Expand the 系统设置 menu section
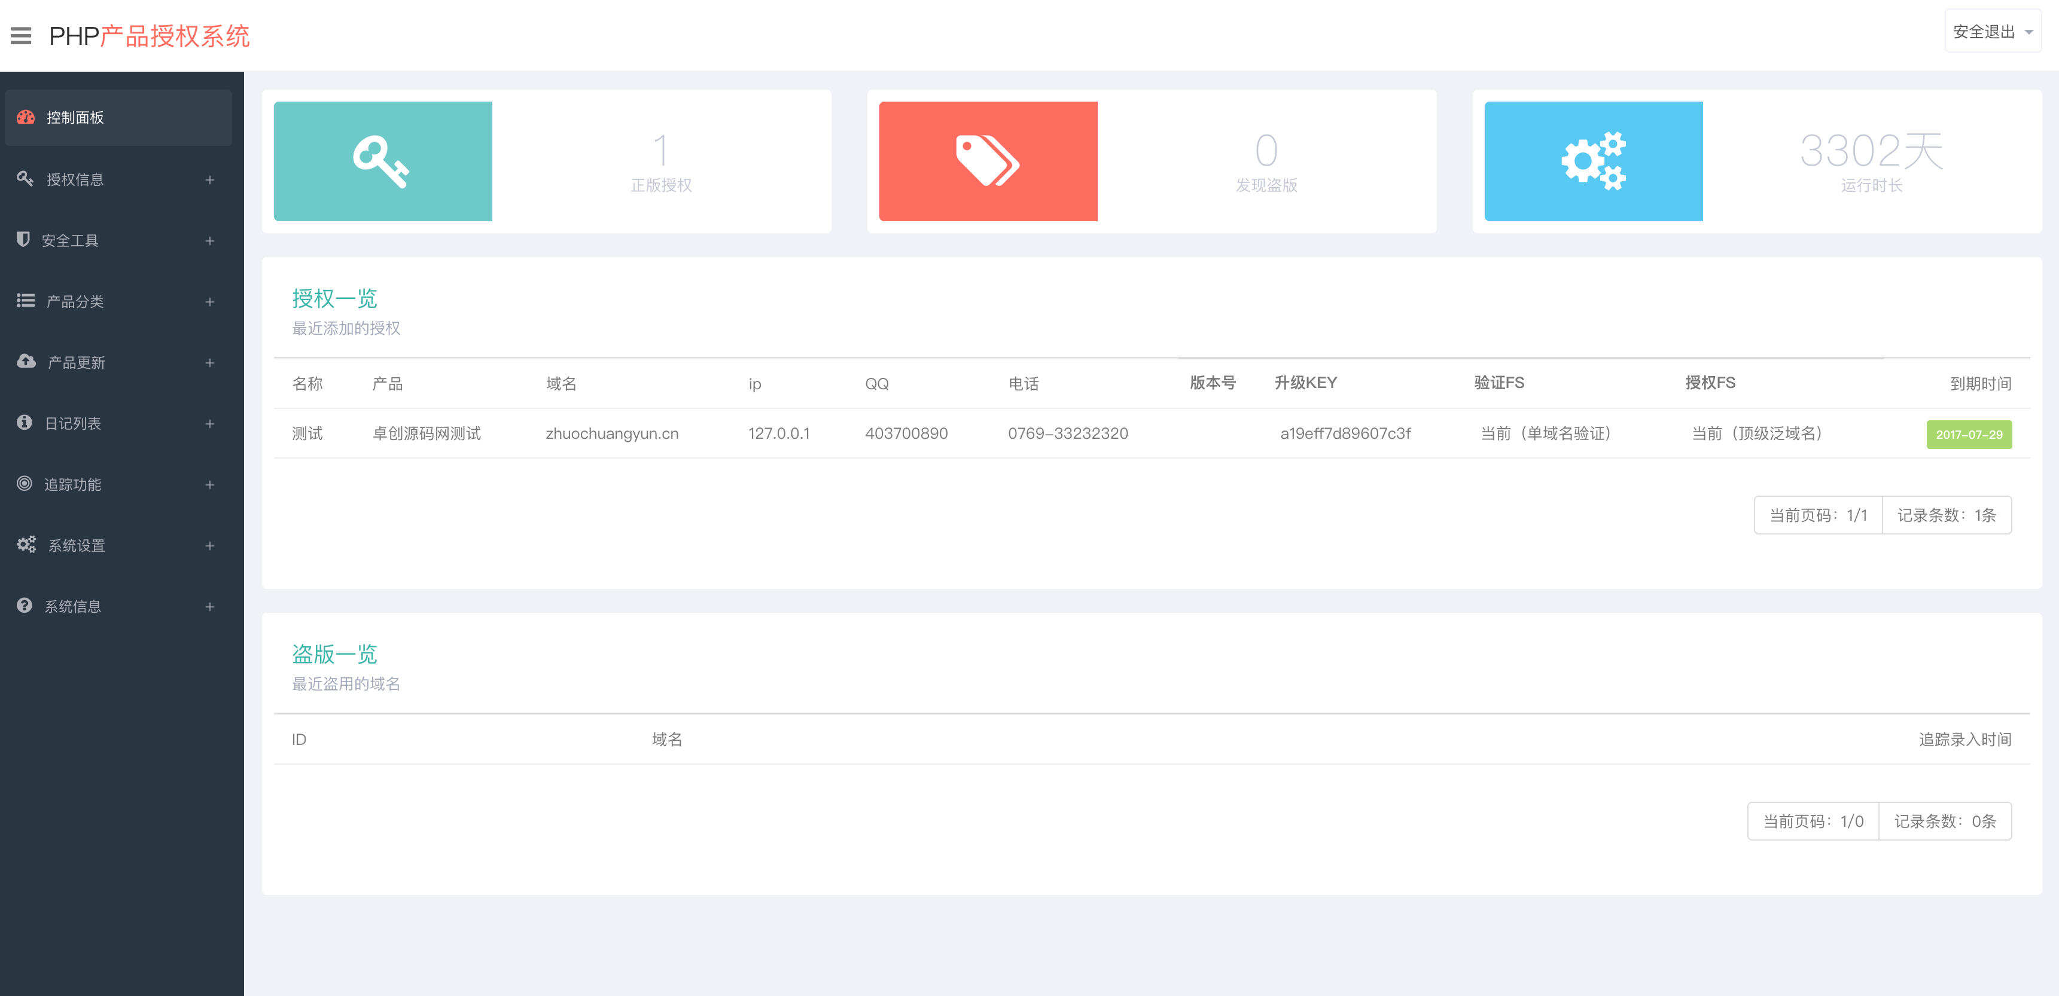Screen dimensions: 2059x996 pos(209,545)
